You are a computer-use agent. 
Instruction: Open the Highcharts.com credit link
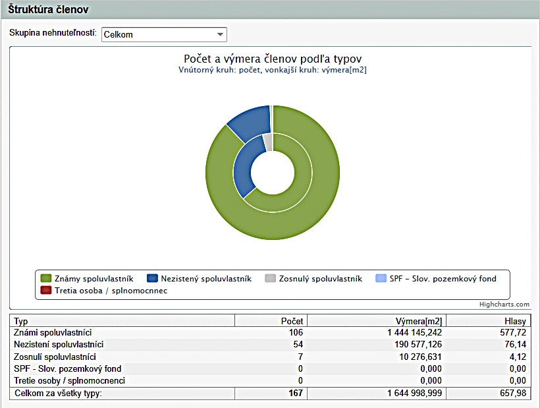click(x=504, y=305)
